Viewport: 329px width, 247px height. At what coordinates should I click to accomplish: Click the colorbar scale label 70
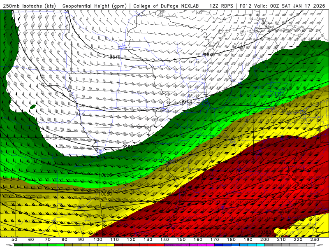coord(48,240)
